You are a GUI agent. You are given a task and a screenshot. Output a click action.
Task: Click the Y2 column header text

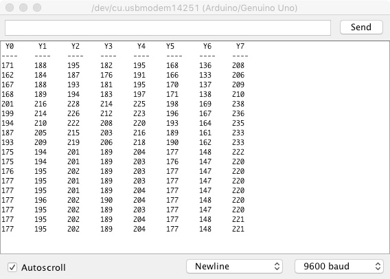tap(76, 46)
